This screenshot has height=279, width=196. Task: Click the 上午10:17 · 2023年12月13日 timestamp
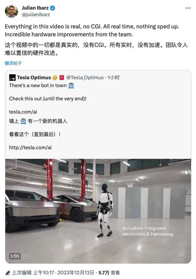pos(64,273)
